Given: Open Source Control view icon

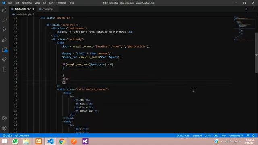Looking at the screenshot, I should [x=4, y=30].
